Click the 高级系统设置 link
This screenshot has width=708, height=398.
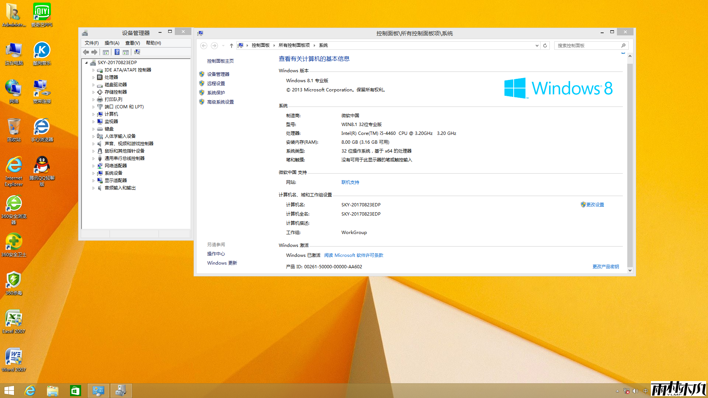[220, 102]
